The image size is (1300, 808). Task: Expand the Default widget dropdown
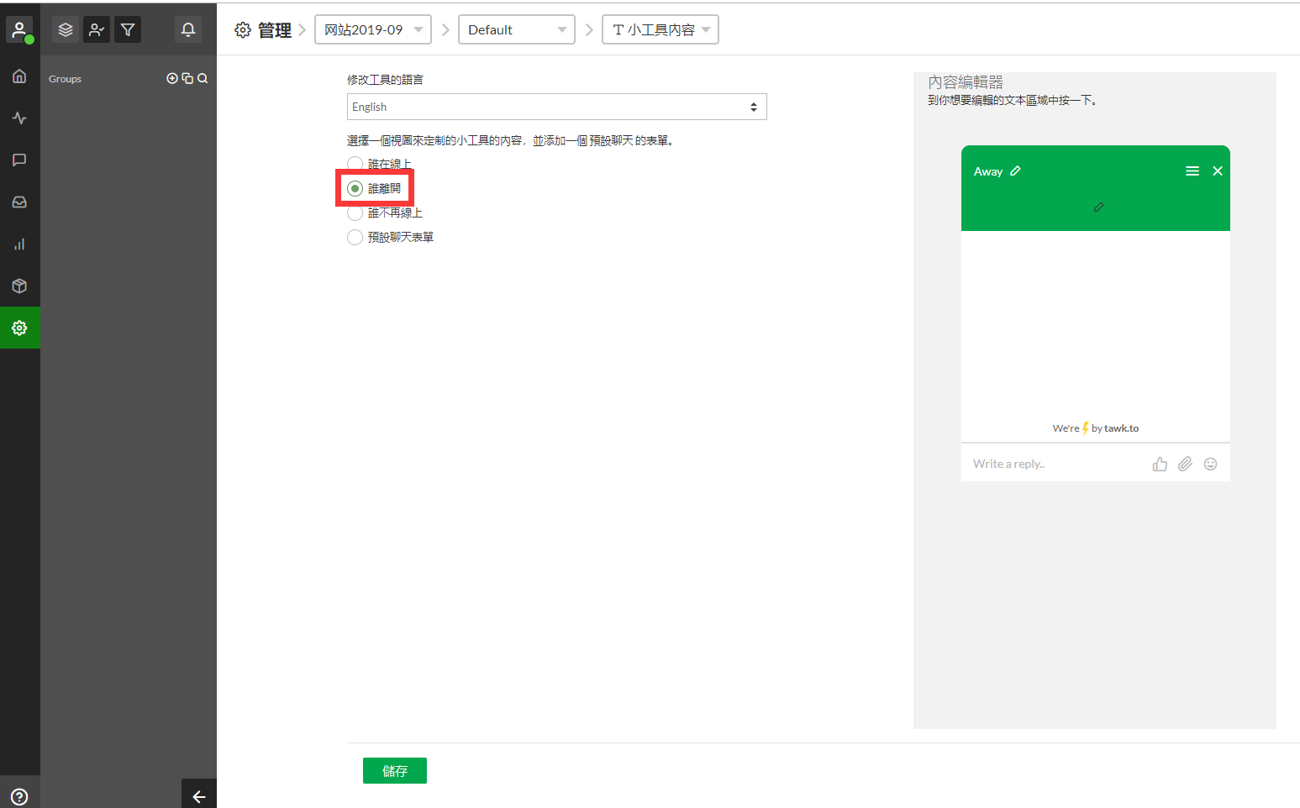516,30
